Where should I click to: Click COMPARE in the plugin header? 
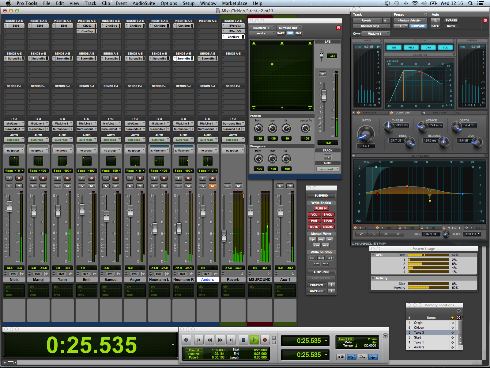coord(418,26)
